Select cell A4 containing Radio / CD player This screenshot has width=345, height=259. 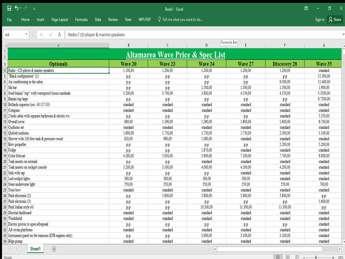(58, 70)
